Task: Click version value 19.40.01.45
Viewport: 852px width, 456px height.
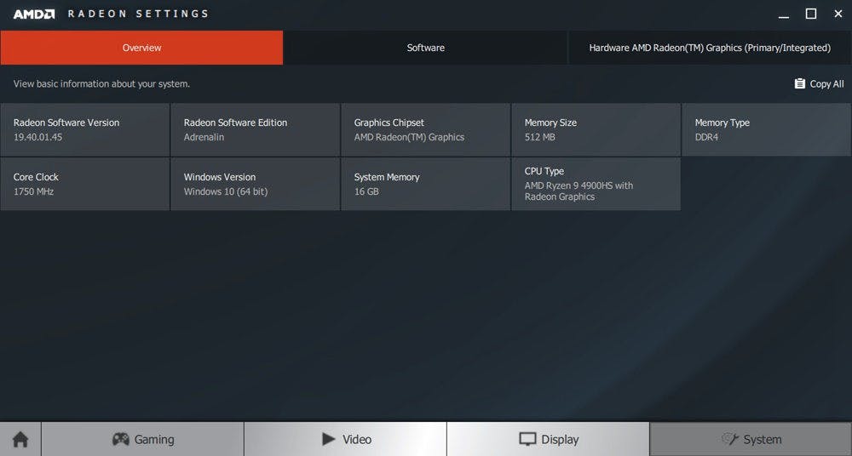Action: [37, 137]
